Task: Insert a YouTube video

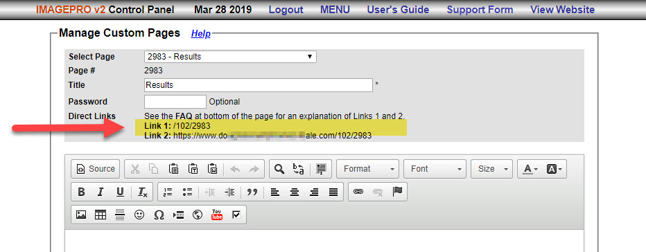Action: 217,215
